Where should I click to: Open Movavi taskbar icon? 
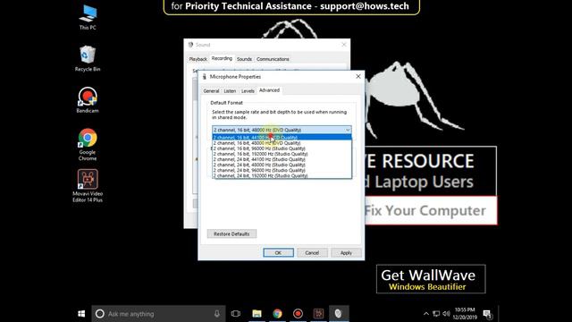(318, 314)
